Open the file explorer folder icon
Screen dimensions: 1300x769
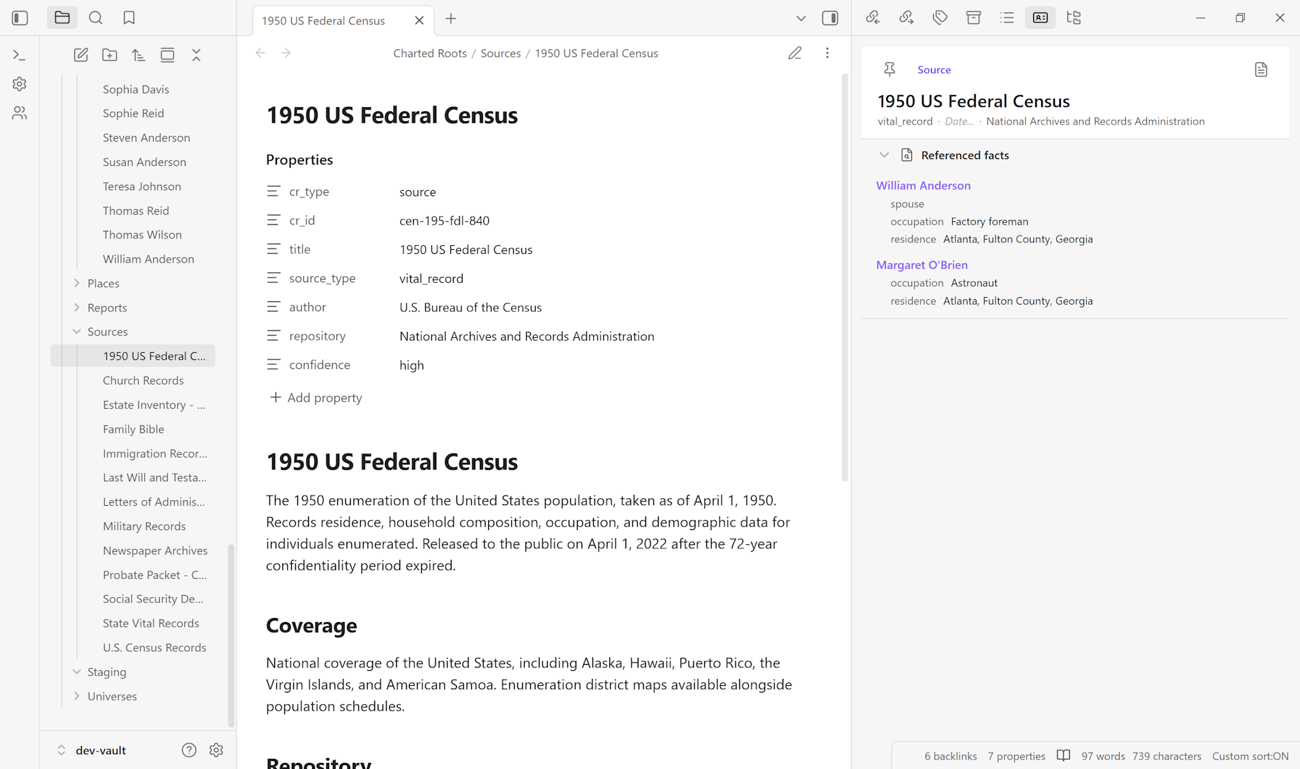click(x=62, y=18)
